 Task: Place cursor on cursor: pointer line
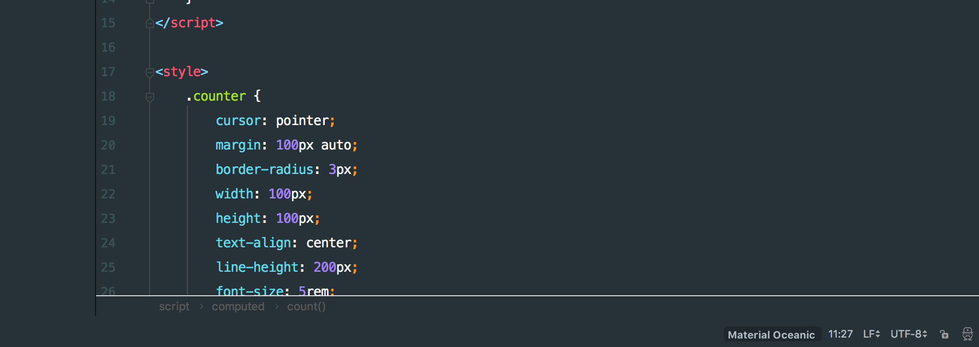point(275,121)
